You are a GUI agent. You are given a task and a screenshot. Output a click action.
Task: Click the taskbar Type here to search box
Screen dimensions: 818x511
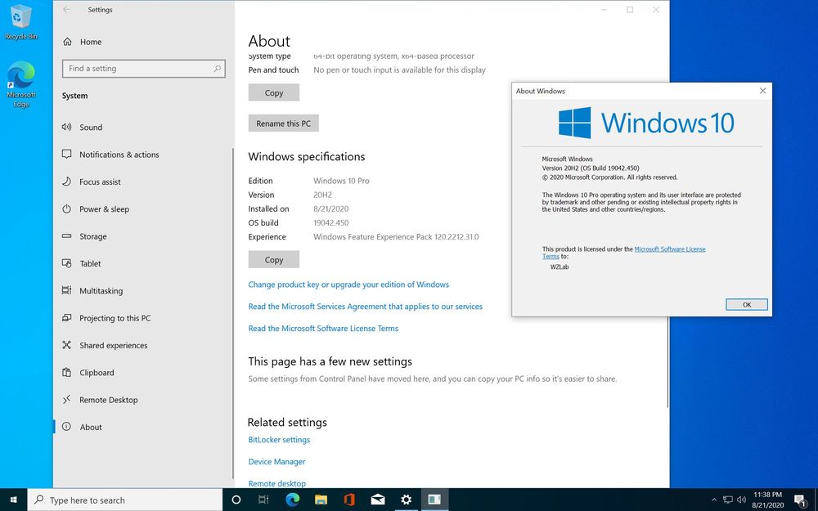pos(124,500)
